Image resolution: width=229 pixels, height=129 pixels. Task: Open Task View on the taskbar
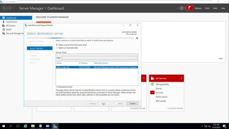18,126
